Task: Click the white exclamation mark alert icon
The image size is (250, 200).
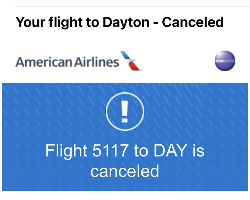Action: coord(125,111)
